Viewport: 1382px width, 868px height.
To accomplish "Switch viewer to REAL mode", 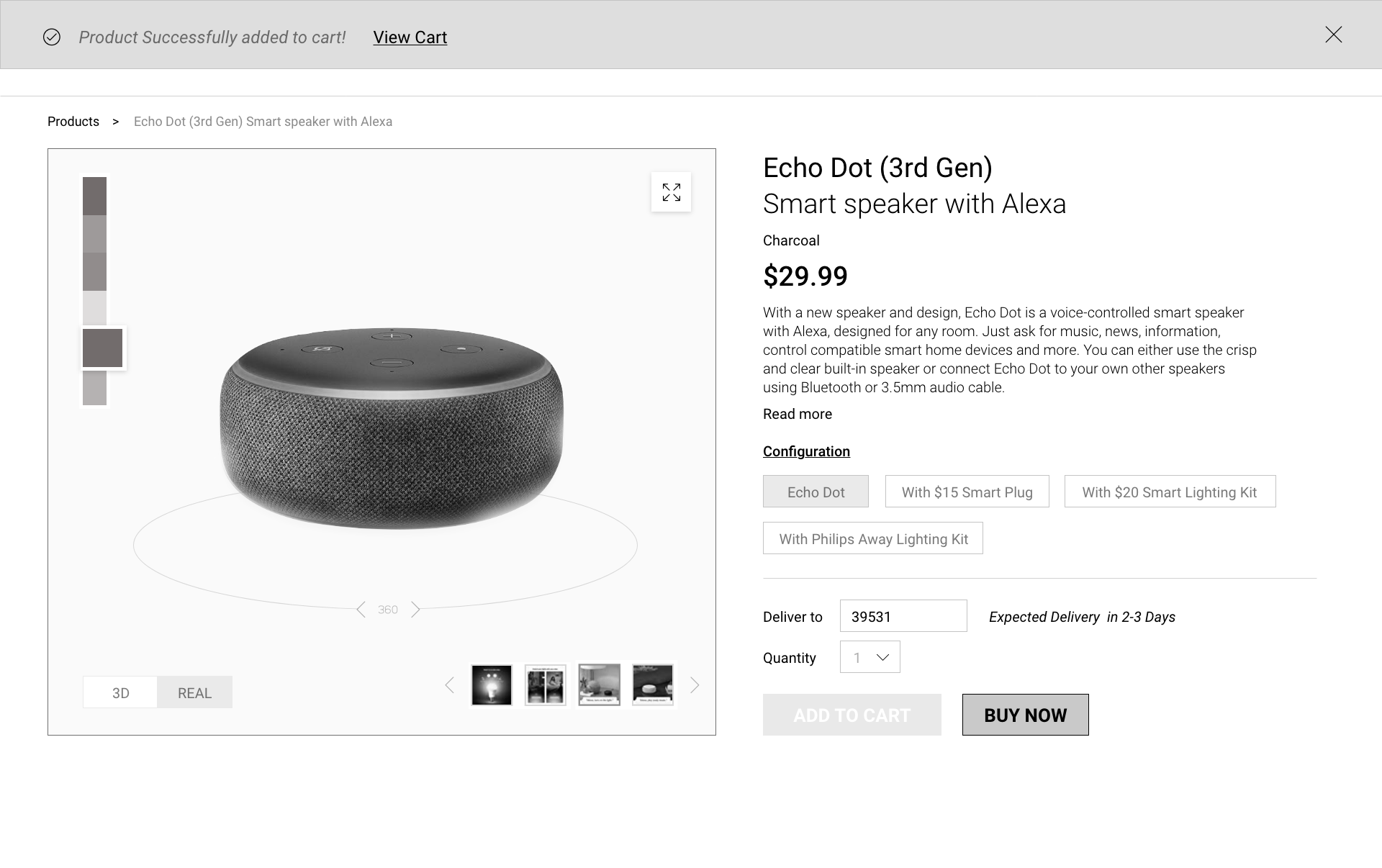I will (194, 692).
